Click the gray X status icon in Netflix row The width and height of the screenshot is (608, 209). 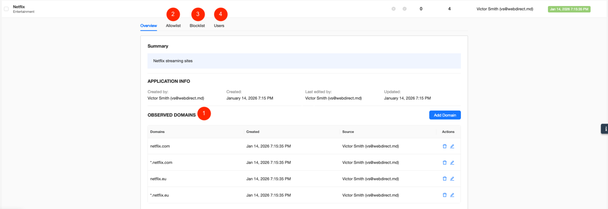pyautogui.click(x=394, y=9)
